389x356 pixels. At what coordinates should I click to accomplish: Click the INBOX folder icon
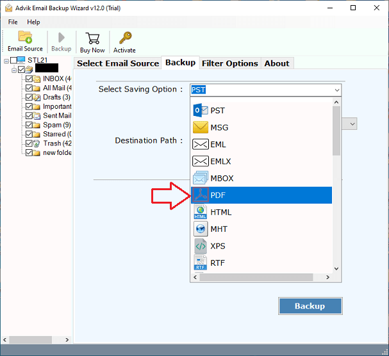[37, 79]
